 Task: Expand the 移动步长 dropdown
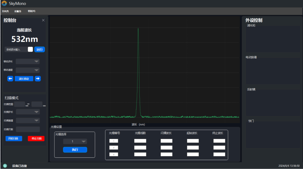27,61
